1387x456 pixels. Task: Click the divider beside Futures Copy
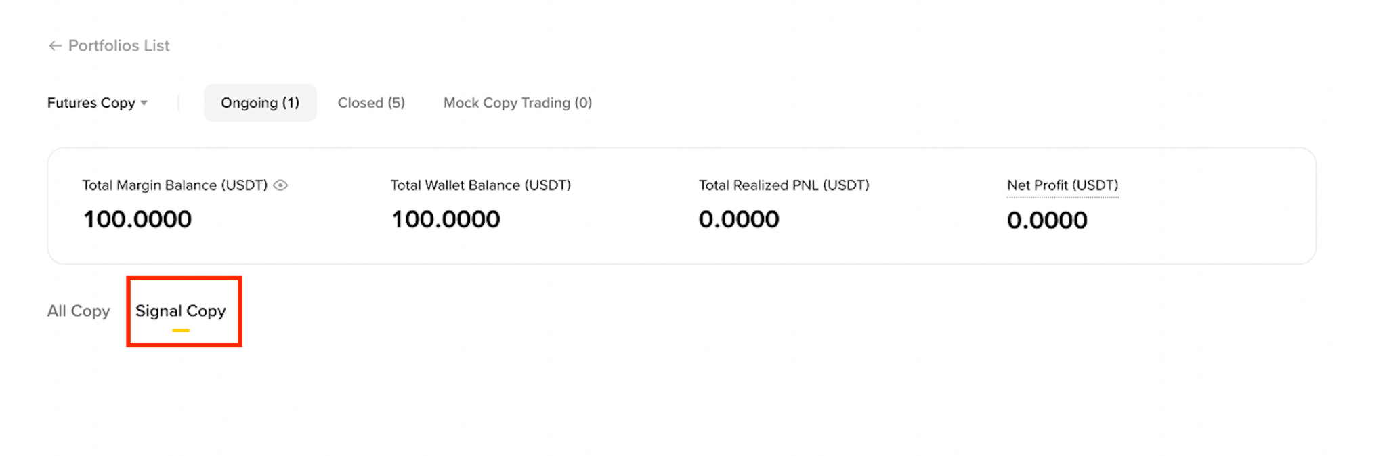coord(178,103)
